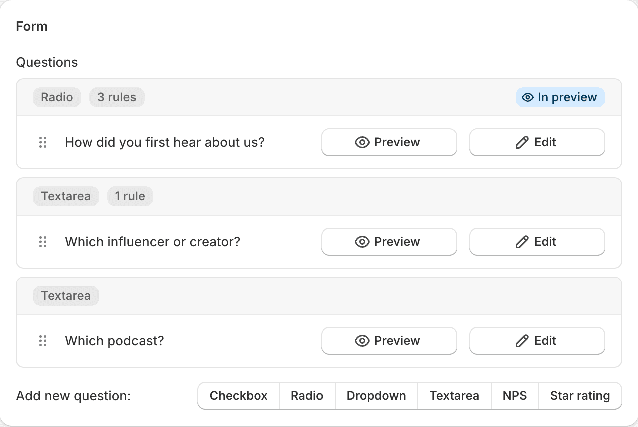The image size is (638, 427).
Task: Add a new Radio question
Action: (x=307, y=396)
